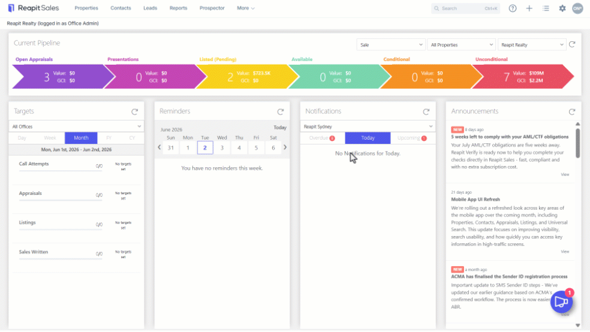Open the list menu icon in header
The width and height of the screenshot is (590, 332).
pyautogui.click(x=546, y=8)
